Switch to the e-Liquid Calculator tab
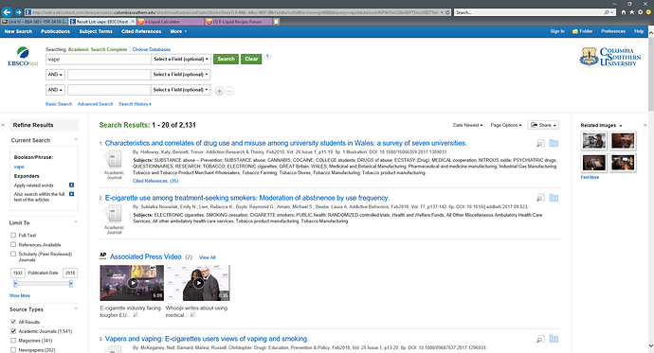This screenshot has height=353, width=654. tap(171, 22)
